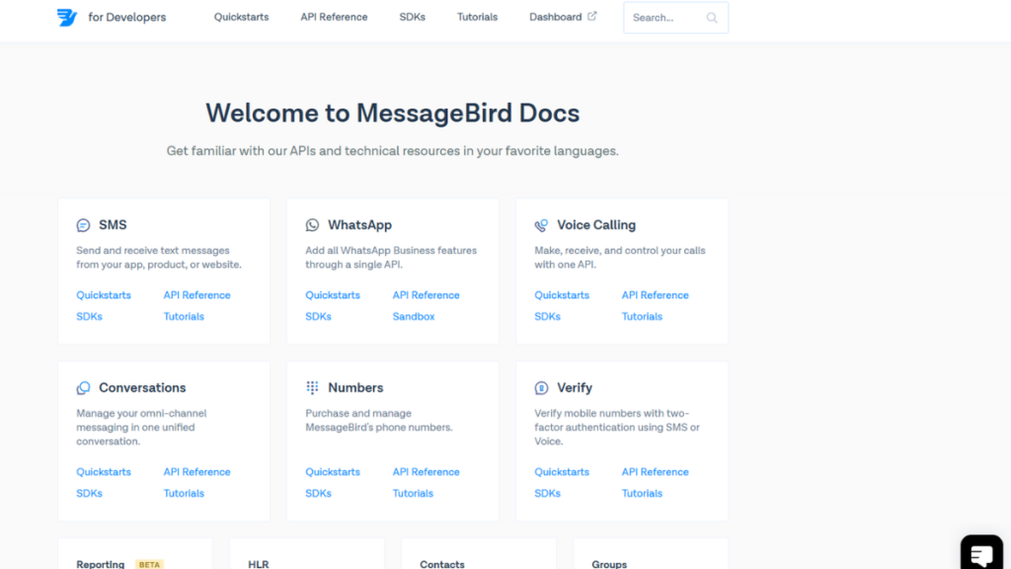Switch to the SDKs section
The height and width of the screenshot is (569, 1011).
[x=412, y=17]
